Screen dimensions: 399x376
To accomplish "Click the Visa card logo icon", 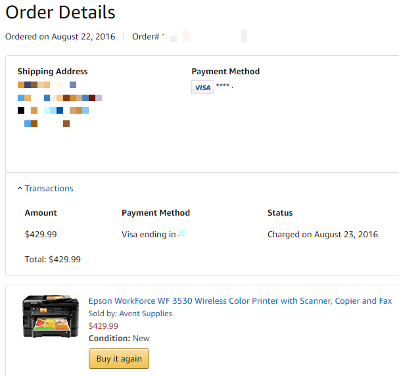I will tap(202, 87).
